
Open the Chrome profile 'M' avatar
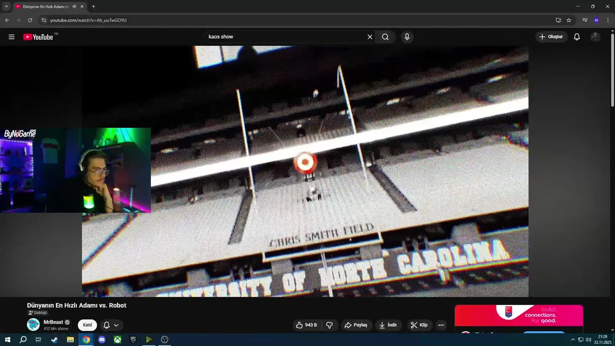tap(596, 20)
